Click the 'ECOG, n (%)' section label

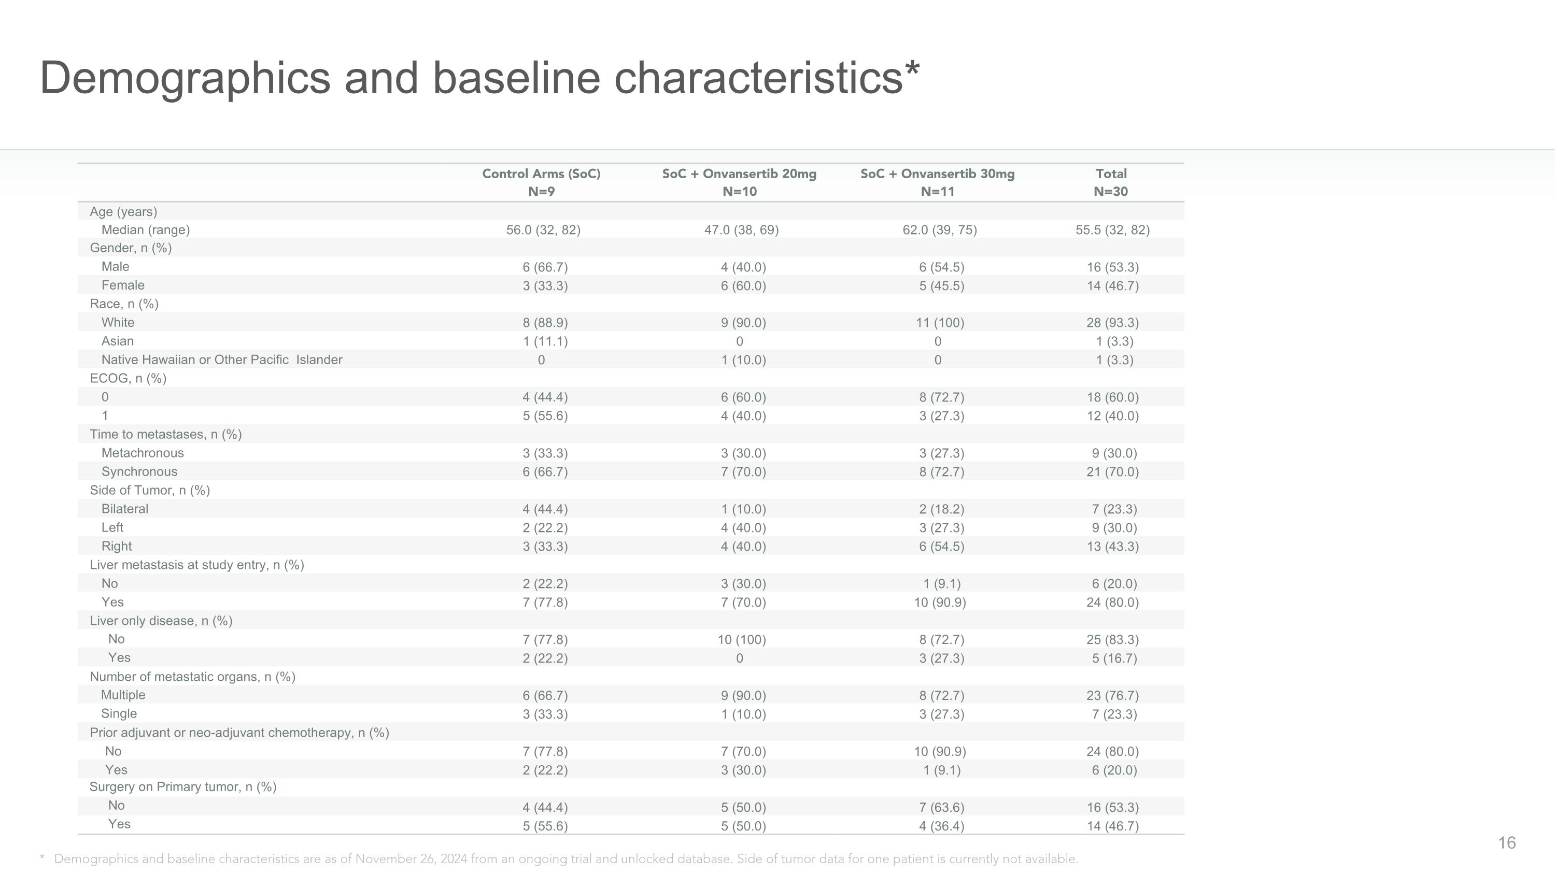pyautogui.click(x=128, y=378)
